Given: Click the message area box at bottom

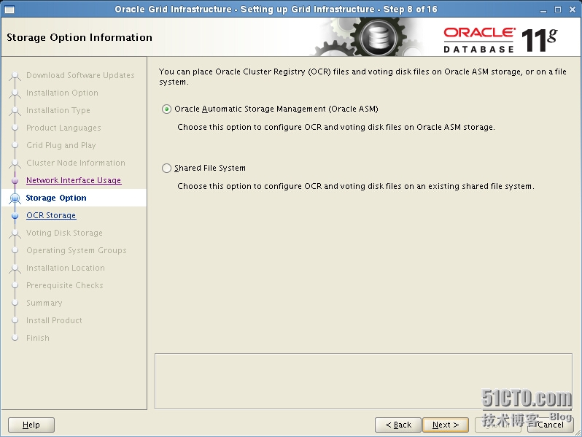Looking at the screenshot, I should point(363,382).
